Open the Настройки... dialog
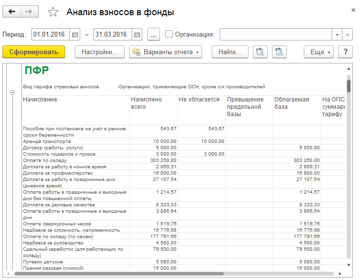 pos(100,52)
